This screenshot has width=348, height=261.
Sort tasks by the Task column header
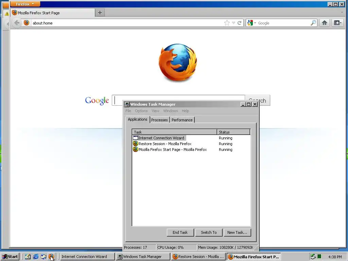pyautogui.click(x=174, y=132)
